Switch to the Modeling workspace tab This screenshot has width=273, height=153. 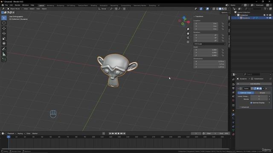(x=50, y=6)
